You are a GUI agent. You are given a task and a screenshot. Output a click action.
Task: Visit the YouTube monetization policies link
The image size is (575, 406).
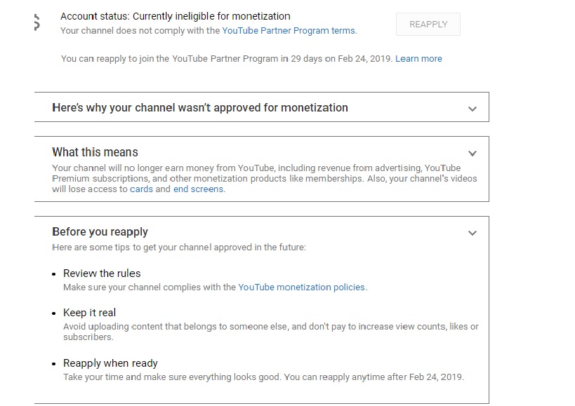(302, 287)
